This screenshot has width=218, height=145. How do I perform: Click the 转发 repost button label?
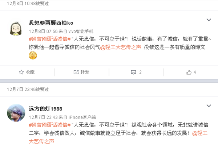(x=85, y=72)
